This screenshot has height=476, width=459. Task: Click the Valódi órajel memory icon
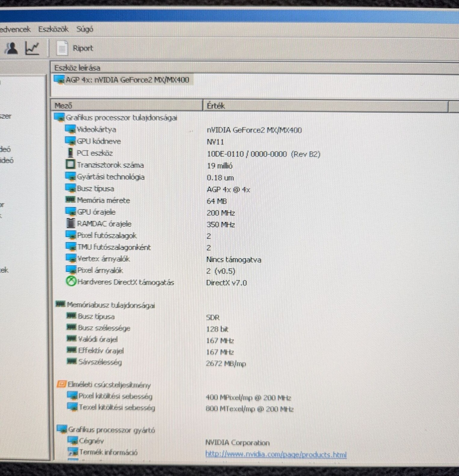coord(71,339)
